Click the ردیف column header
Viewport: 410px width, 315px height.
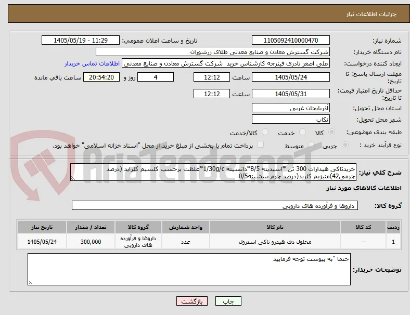[x=393, y=227]
